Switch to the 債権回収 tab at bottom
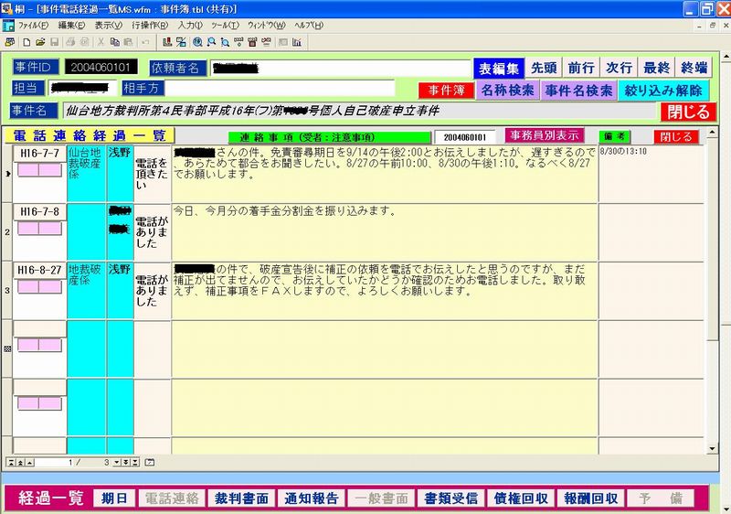 click(521, 498)
